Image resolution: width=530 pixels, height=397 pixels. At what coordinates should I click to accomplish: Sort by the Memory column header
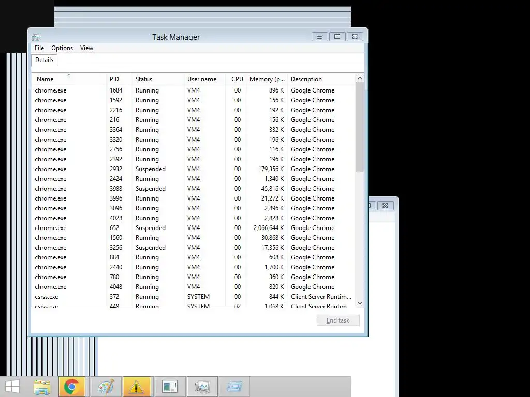pyautogui.click(x=267, y=79)
